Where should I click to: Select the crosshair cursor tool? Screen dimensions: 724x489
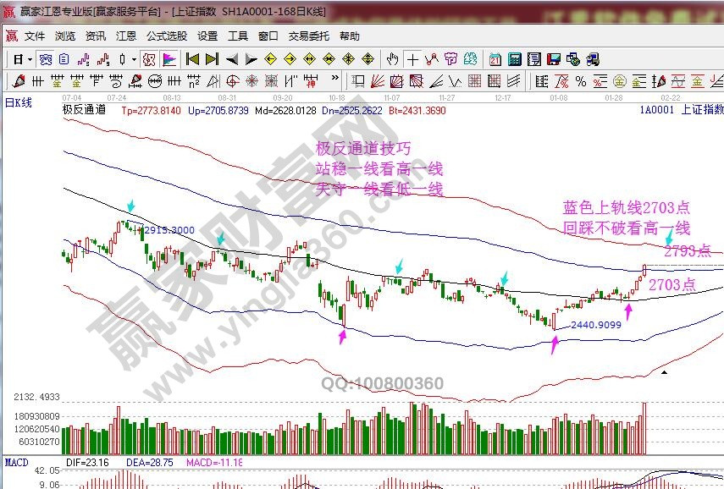pyautogui.click(x=412, y=59)
